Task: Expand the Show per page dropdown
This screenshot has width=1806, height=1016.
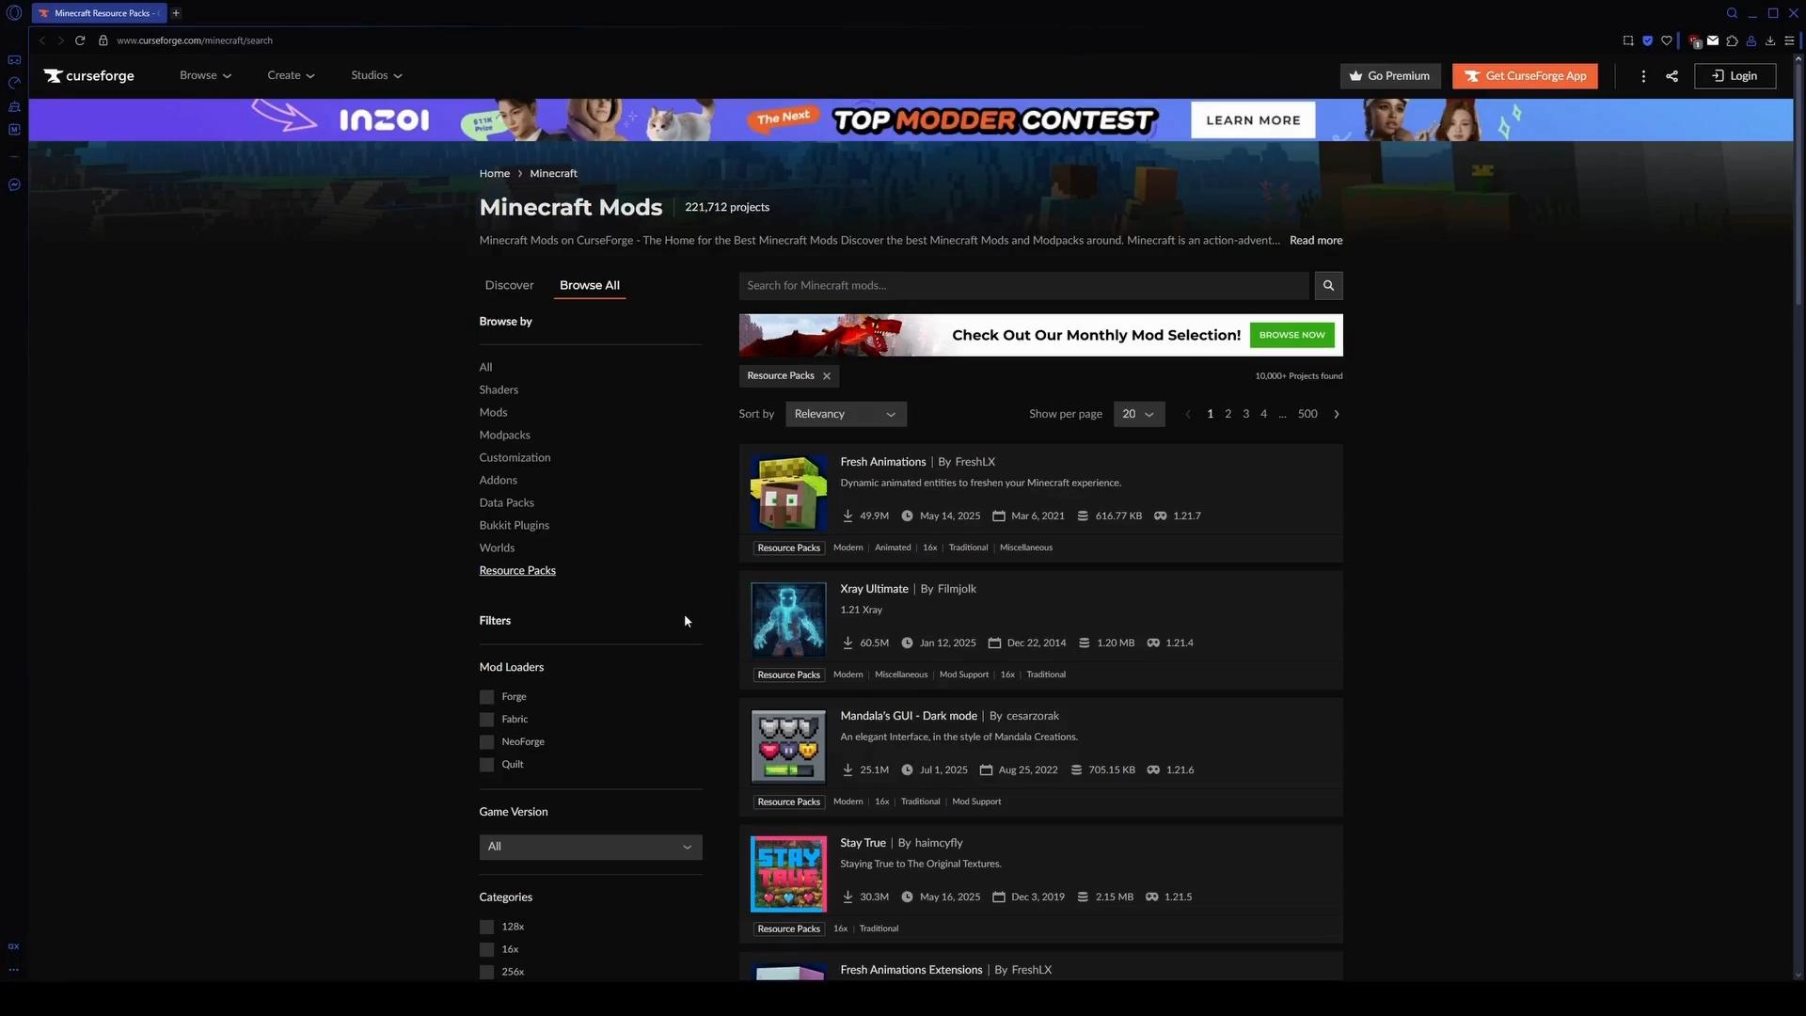Action: (x=1138, y=414)
